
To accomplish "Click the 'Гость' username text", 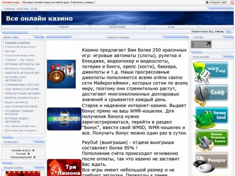I will (x=219, y=31).
